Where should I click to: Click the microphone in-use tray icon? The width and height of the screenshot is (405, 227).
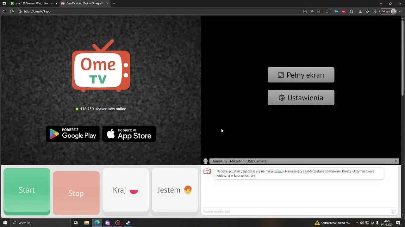click(377, 223)
